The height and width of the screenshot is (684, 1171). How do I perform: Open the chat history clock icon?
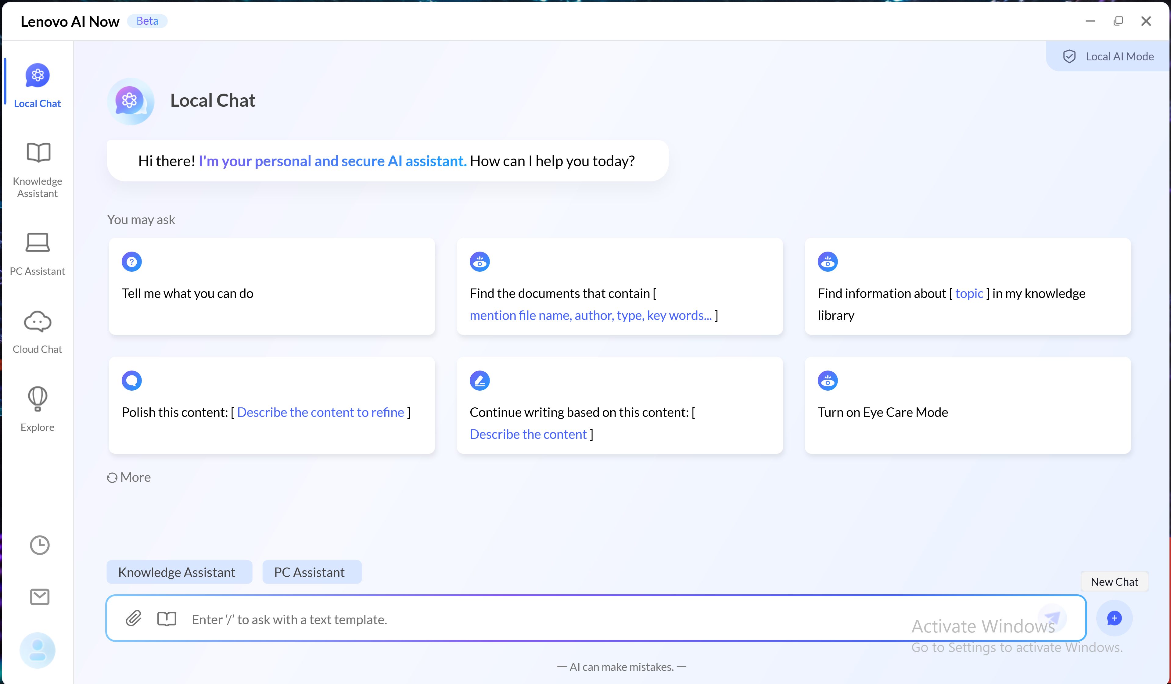[x=39, y=545]
